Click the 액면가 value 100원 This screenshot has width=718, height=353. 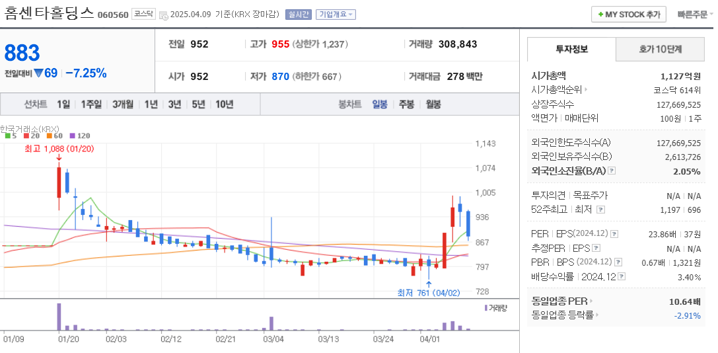(x=670, y=118)
